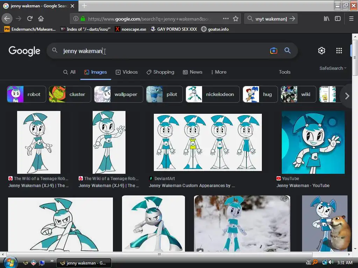Switch to the All results tab
The width and height of the screenshot is (358, 268).
(x=69, y=72)
